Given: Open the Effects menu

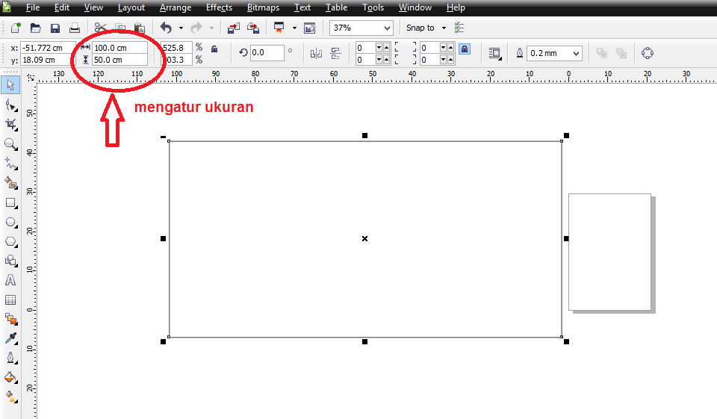Looking at the screenshot, I should (219, 7).
